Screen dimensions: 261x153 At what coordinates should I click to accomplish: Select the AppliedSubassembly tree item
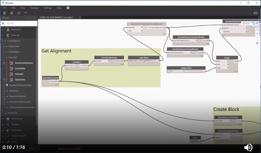click(x=20, y=85)
